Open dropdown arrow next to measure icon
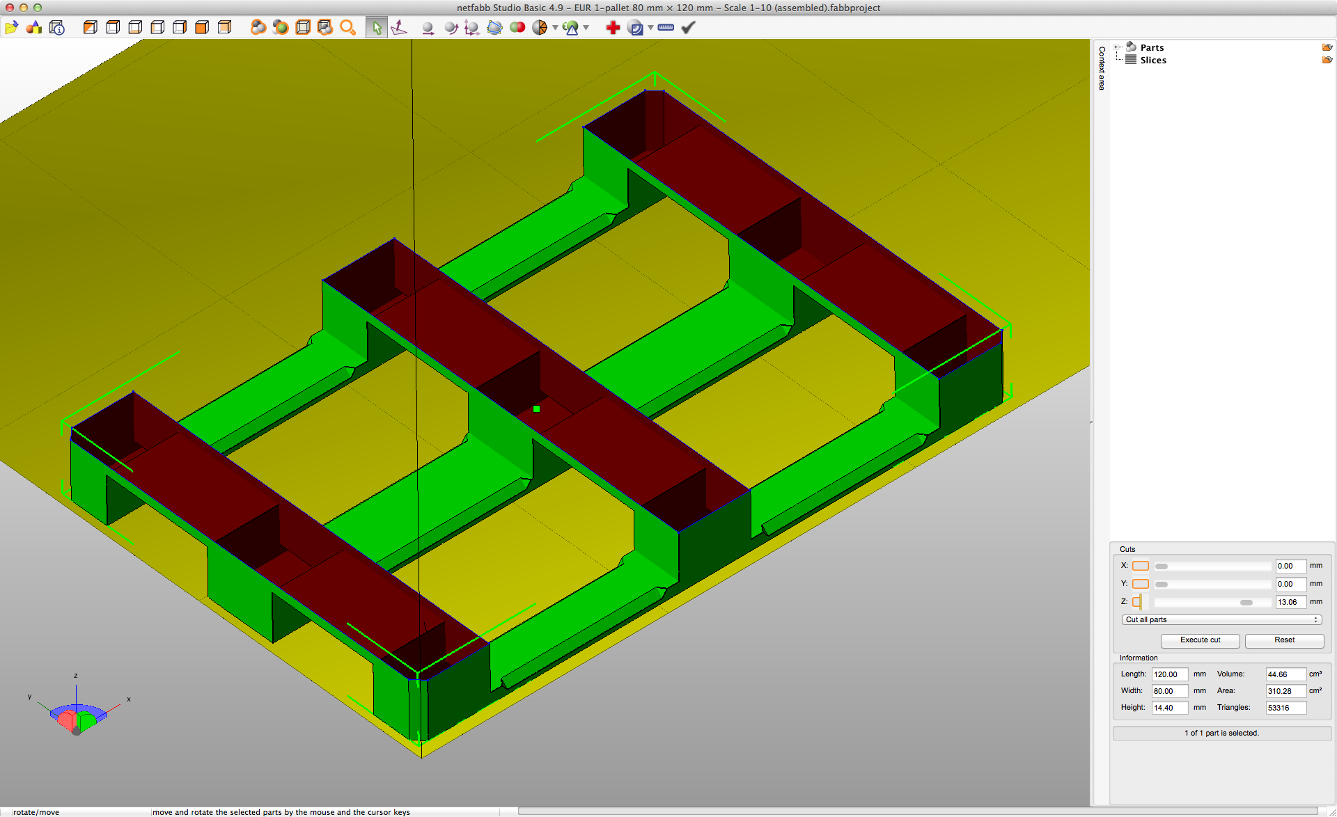This screenshot has height=817, width=1337. [x=650, y=27]
